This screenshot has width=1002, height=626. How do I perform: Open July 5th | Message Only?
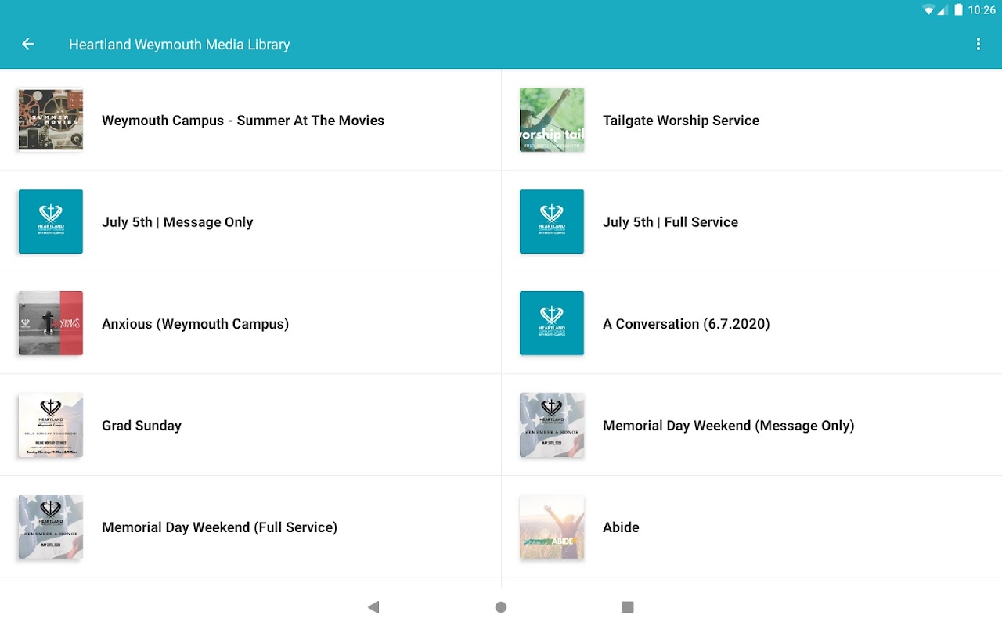coord(177,222)
